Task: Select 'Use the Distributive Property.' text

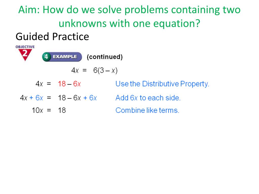Action: (x=162, y=84)
